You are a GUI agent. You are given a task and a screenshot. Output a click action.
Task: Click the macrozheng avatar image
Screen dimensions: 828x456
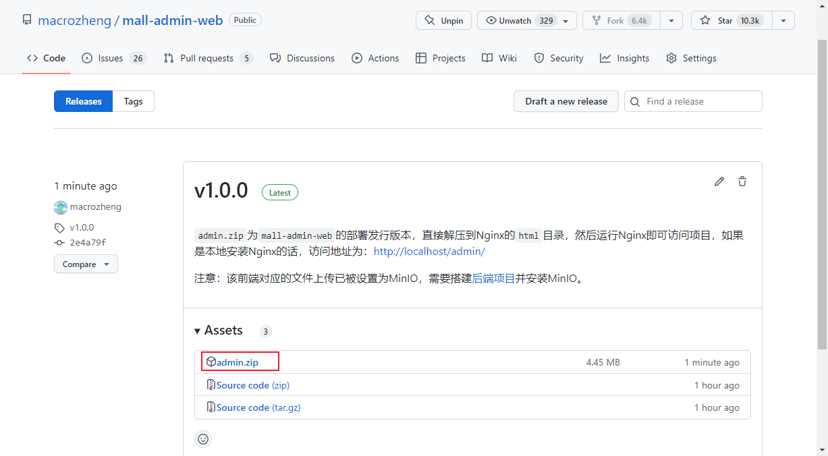click(x=61, y=207)
